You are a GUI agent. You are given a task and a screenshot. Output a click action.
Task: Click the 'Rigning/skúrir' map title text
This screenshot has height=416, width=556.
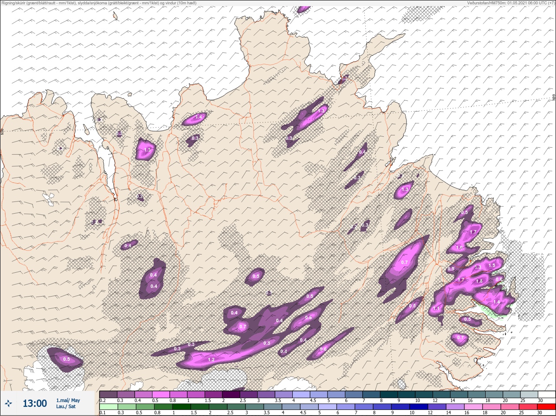99,3
